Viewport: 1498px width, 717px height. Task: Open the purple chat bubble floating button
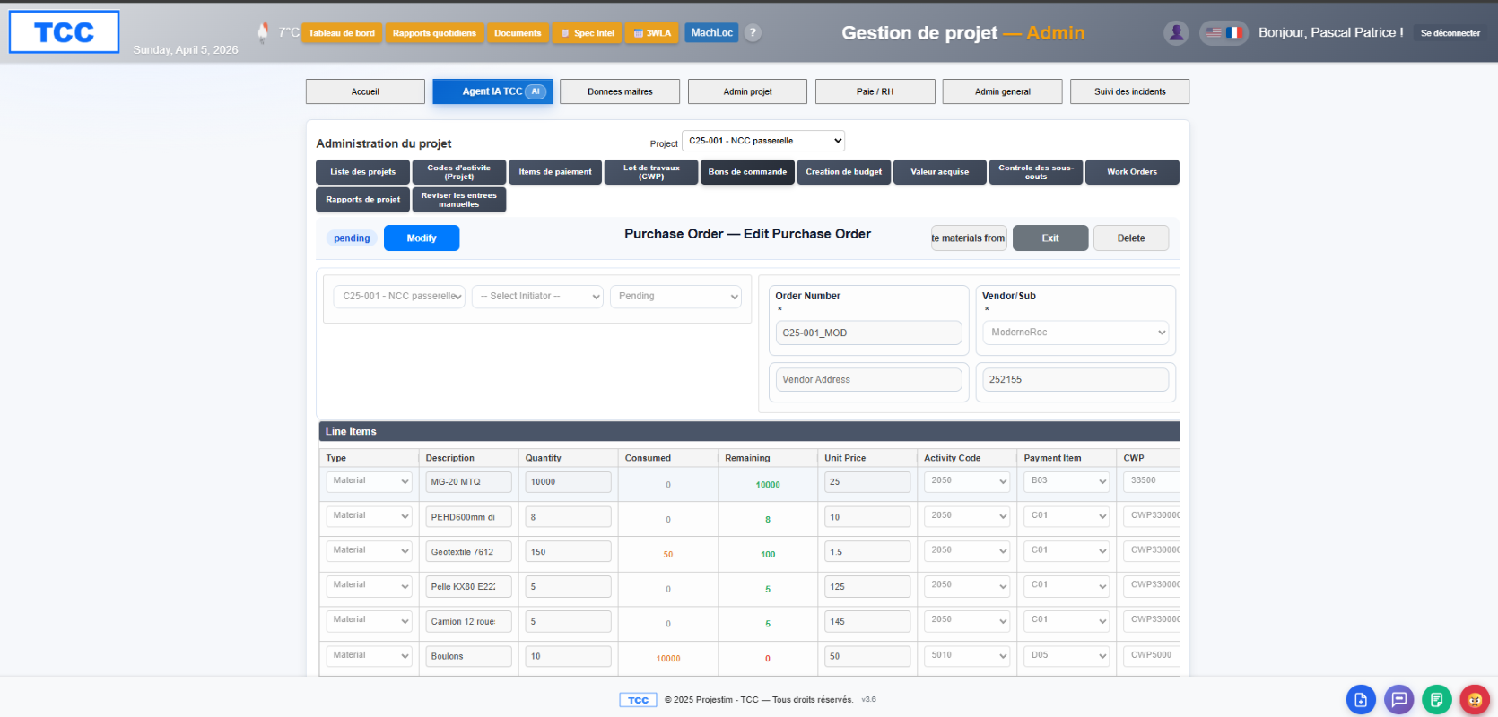[1398, 700]
